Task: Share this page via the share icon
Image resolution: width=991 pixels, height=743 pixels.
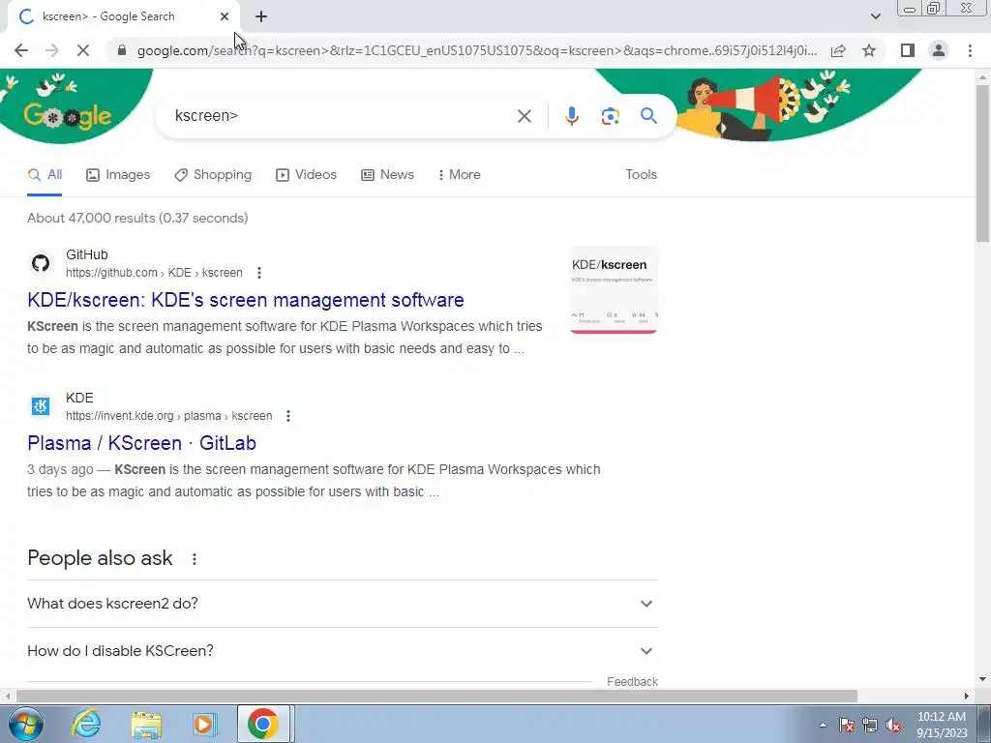Action: pos(838,50)
